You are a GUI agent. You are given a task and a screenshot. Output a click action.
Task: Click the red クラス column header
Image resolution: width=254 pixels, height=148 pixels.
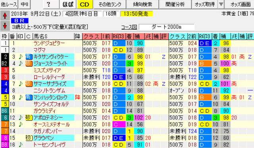[x=92, y=36]
